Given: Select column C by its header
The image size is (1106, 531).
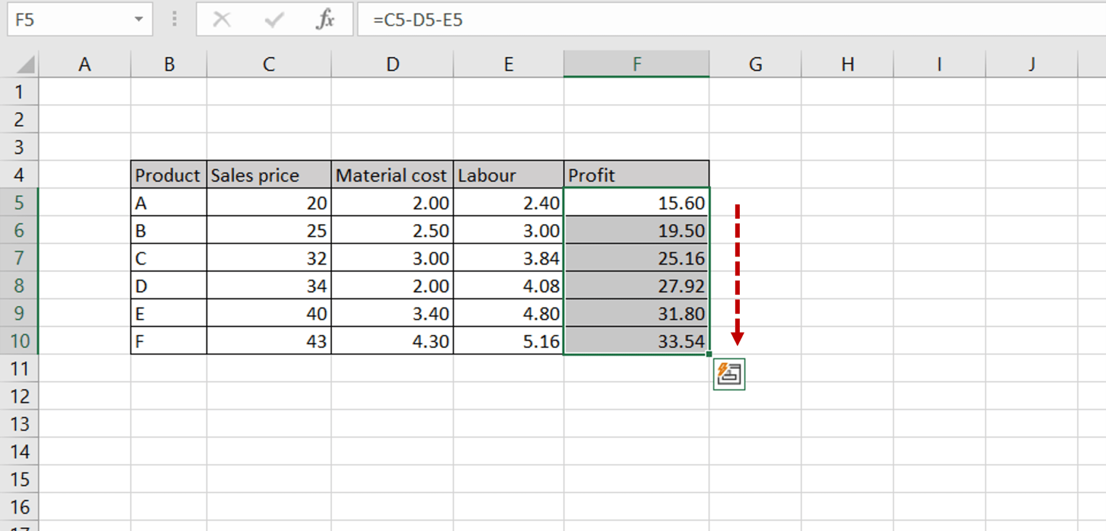Looking at the screenshot, I should [268, 64].
